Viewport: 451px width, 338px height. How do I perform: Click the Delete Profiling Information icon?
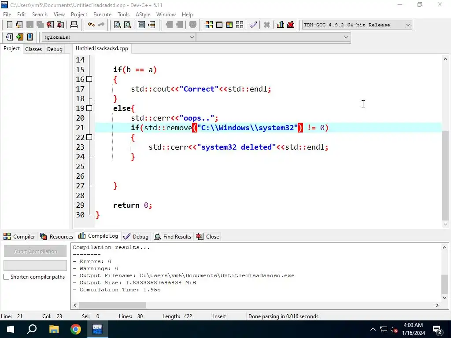(x=291, y=25)
